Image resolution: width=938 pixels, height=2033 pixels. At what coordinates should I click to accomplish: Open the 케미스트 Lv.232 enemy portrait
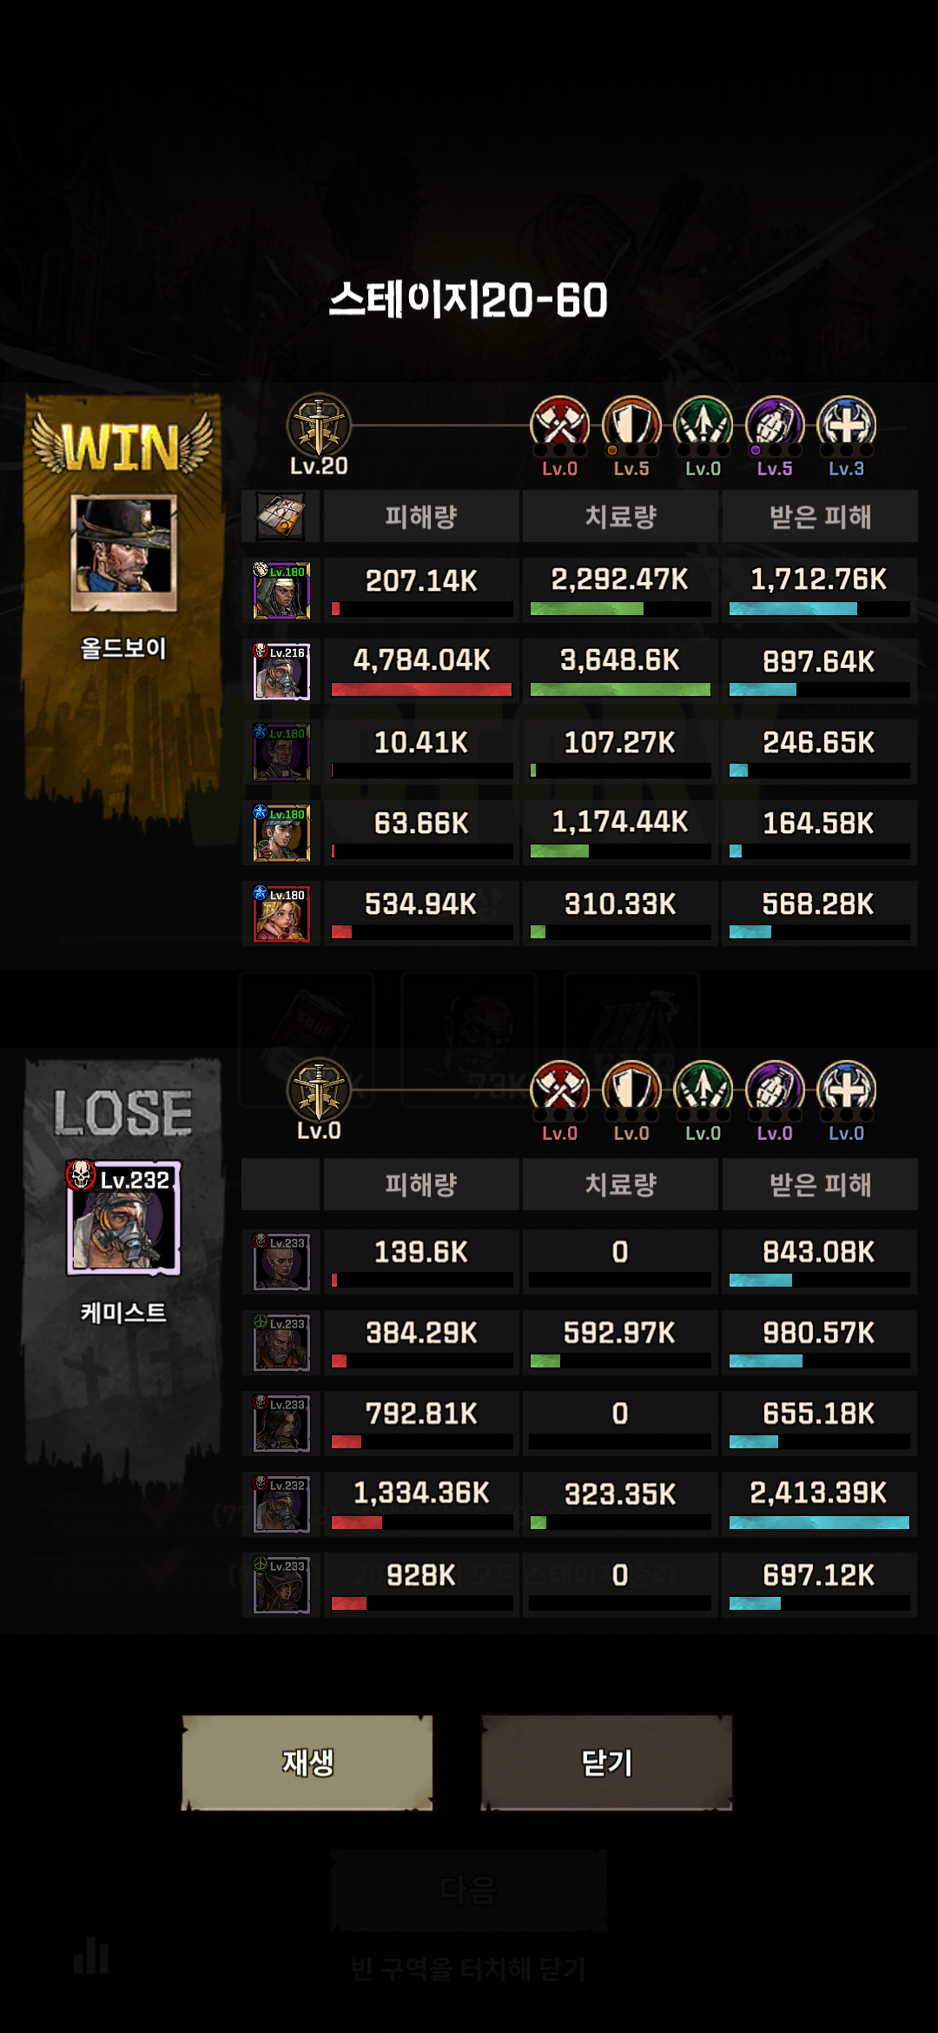[x=123, y=1218]
